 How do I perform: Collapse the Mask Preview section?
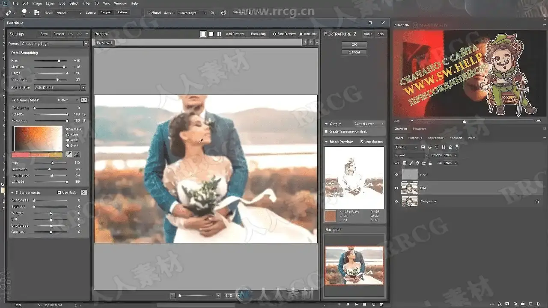coord(326,142)
